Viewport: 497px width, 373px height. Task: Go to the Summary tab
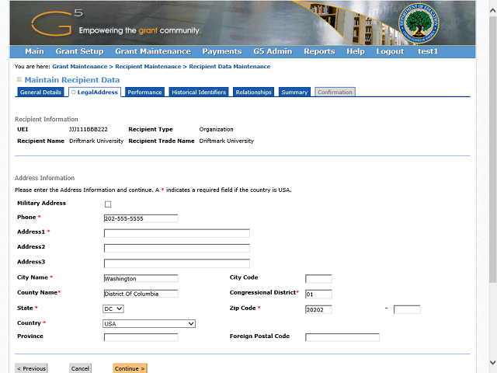point(294,92)
